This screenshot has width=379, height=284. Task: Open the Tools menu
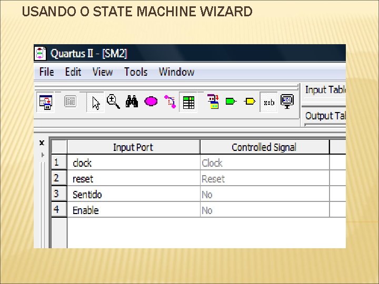coord(136,72)
